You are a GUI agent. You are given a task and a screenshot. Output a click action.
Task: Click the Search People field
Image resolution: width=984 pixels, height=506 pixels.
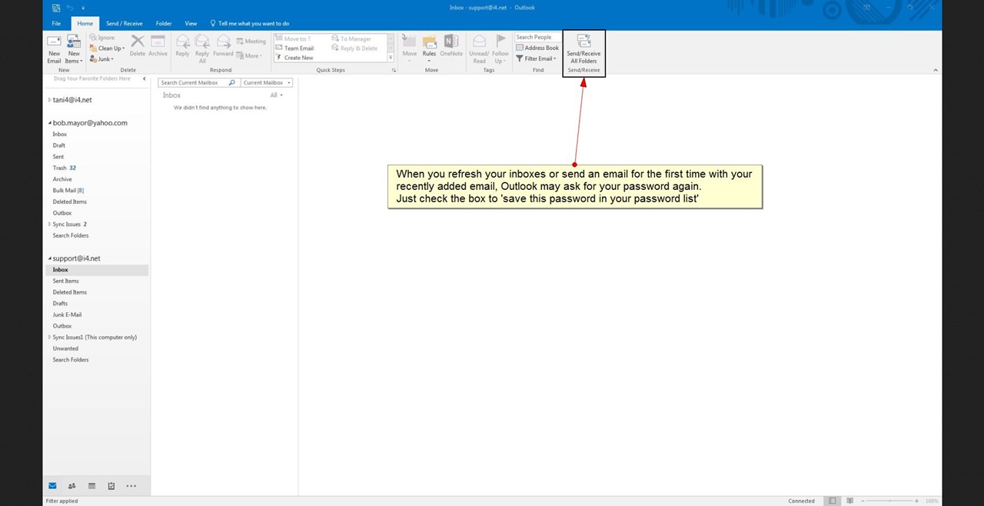pyautogui.click(x=537, y=37)
